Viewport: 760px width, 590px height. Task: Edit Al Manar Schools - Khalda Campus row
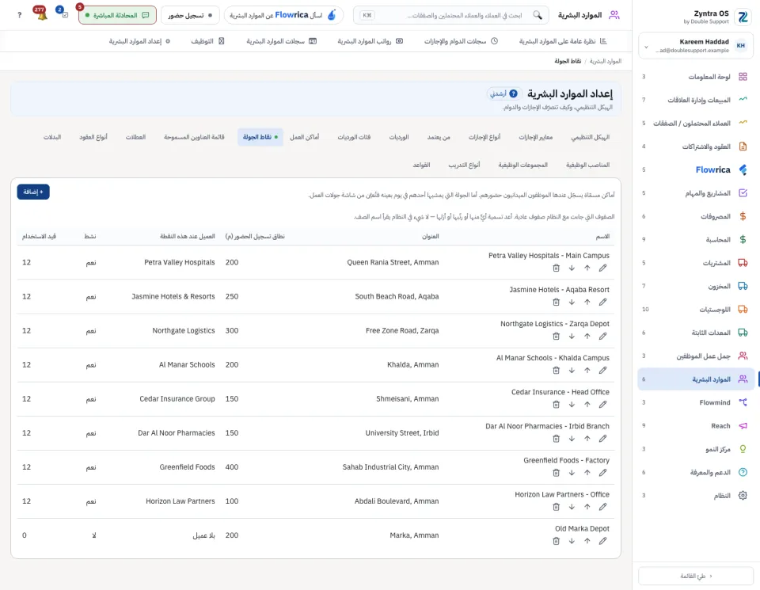point(602,371)
